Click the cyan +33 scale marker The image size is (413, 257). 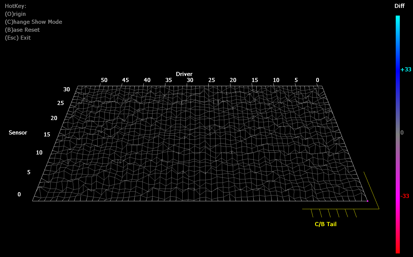pos(406,69)
